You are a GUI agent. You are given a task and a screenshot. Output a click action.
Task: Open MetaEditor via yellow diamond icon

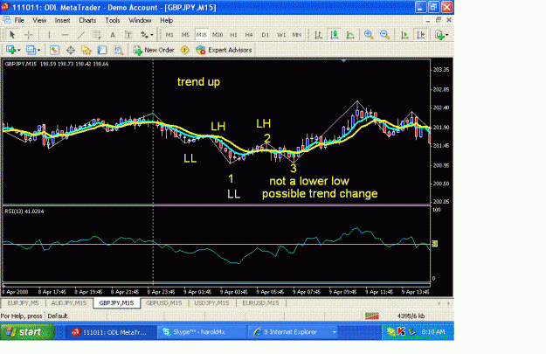184,50
